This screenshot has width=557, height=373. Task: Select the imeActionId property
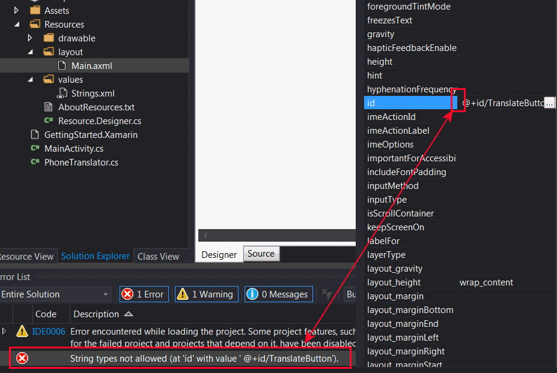click(x=391, y=117)
